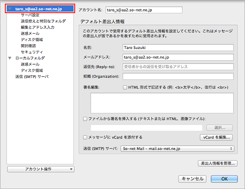Select 編集とアドレス入力 in the account tree

pos(38,27)
